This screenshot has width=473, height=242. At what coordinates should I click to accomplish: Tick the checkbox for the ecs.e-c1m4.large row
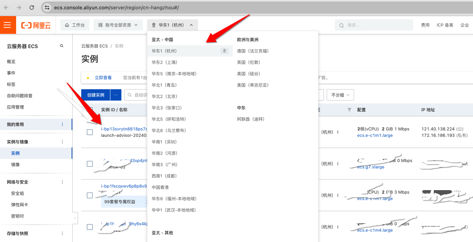pos(90,227)
